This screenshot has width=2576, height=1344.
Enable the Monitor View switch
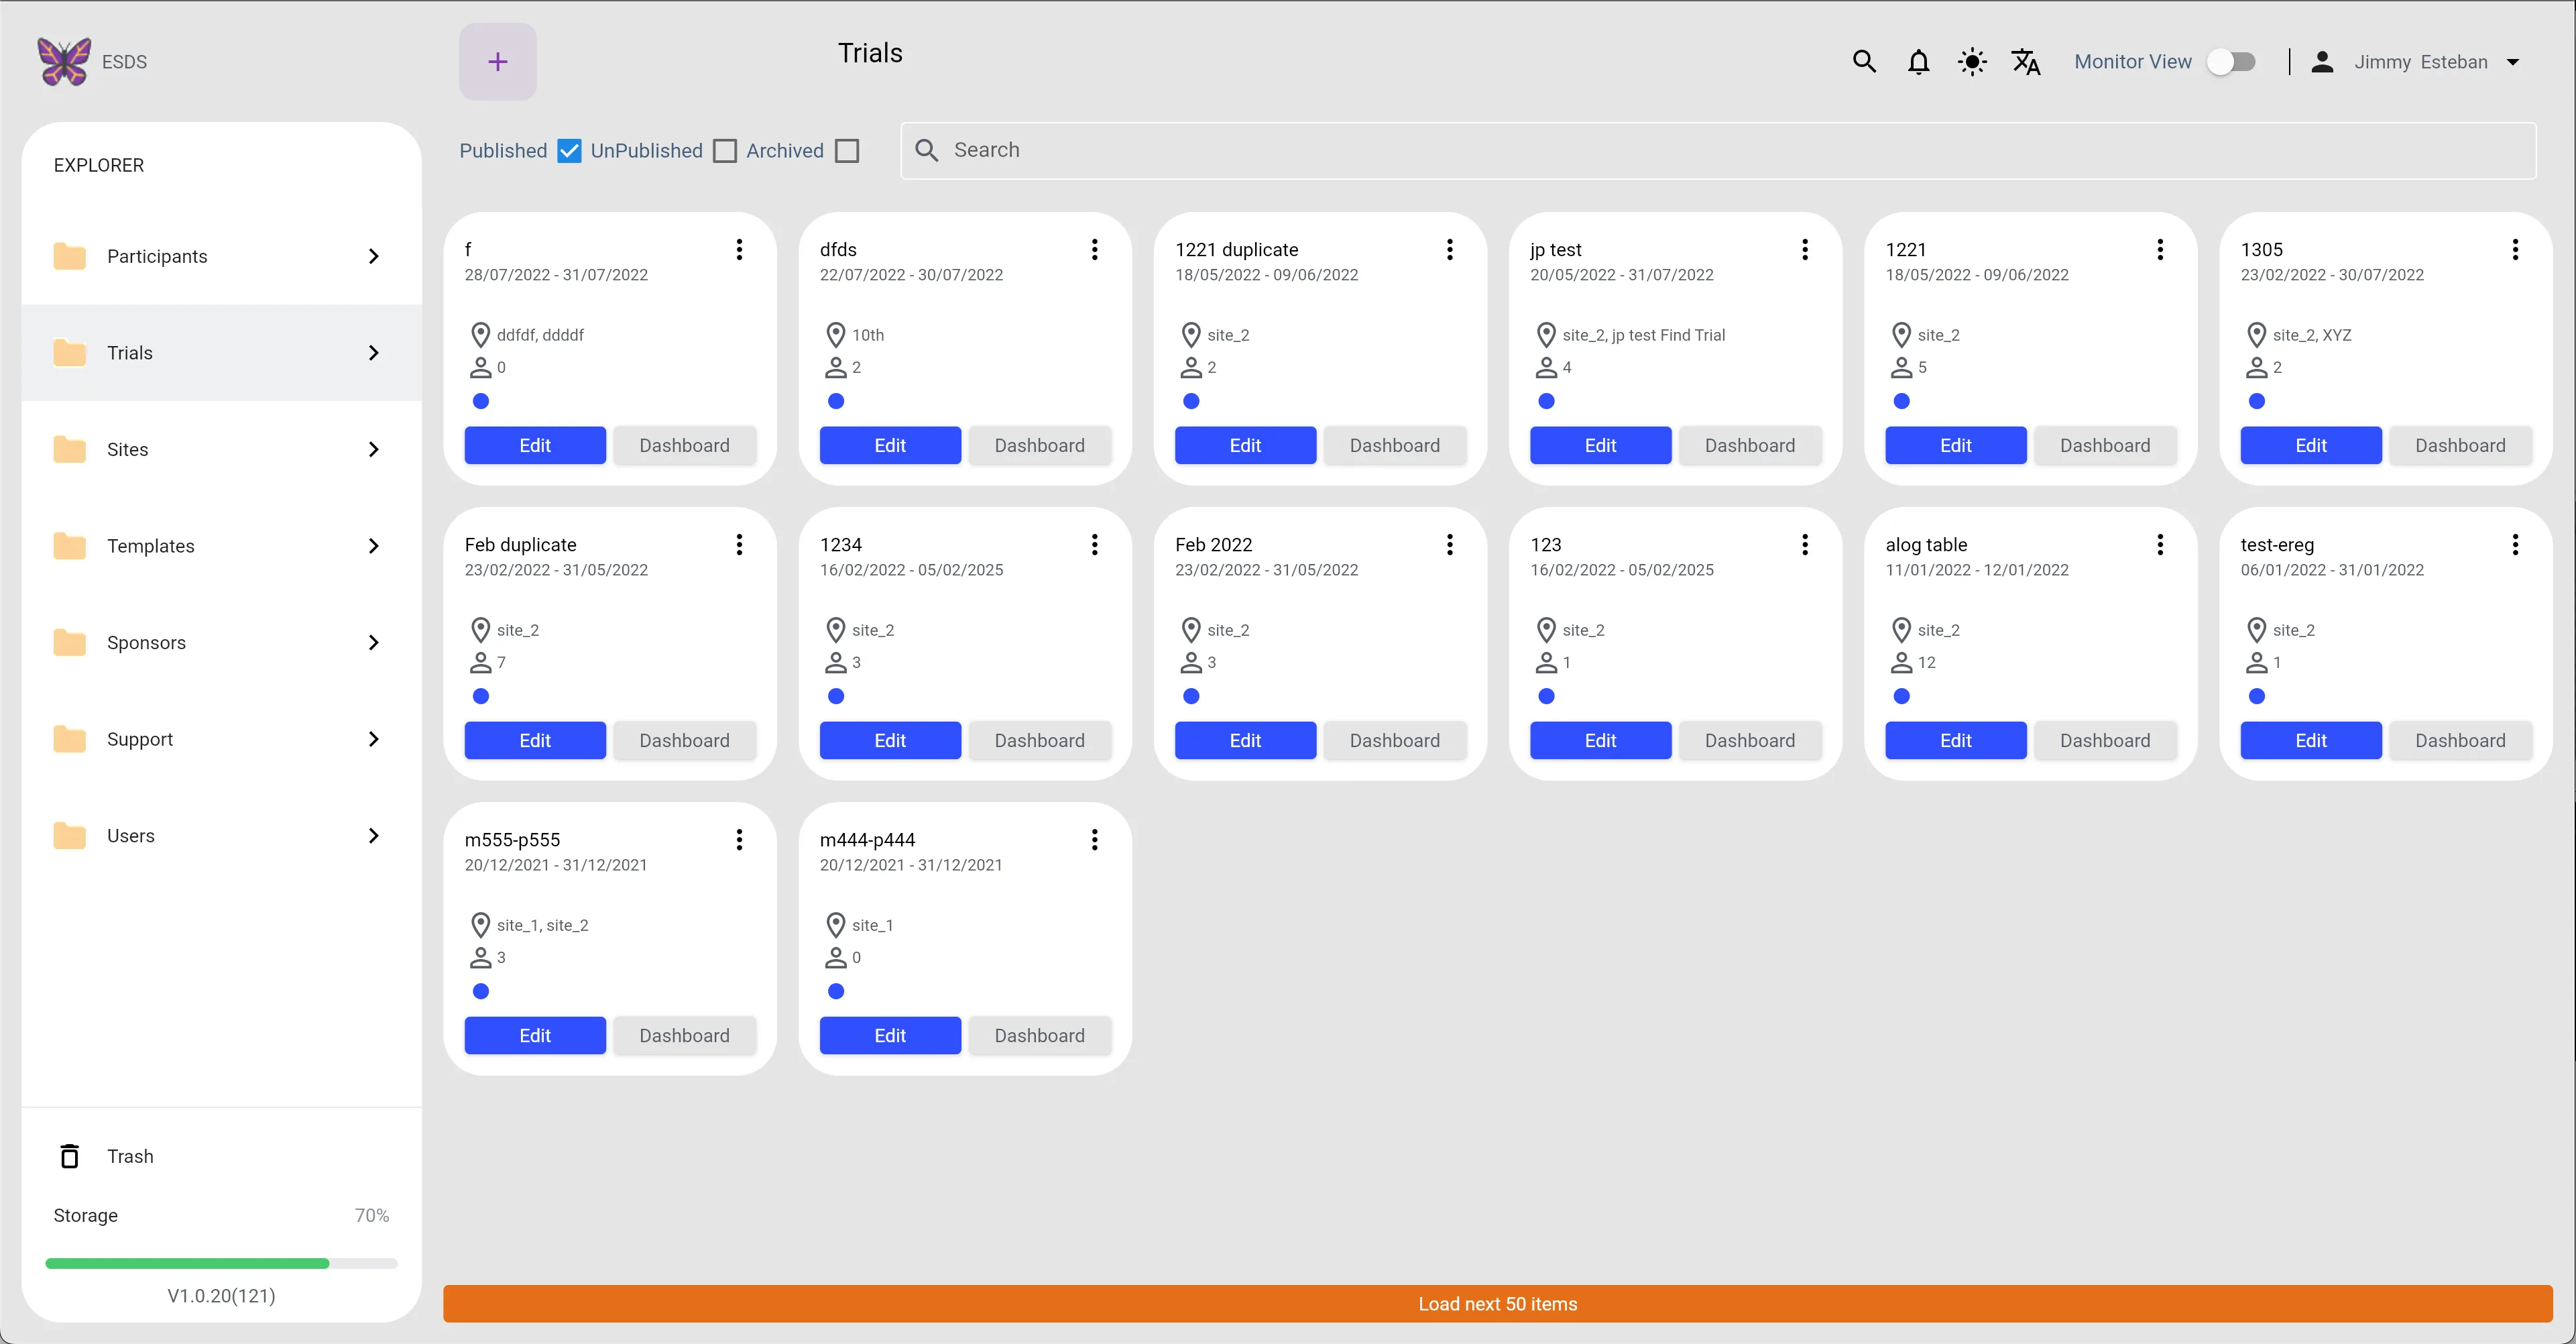pos(2231,62)
